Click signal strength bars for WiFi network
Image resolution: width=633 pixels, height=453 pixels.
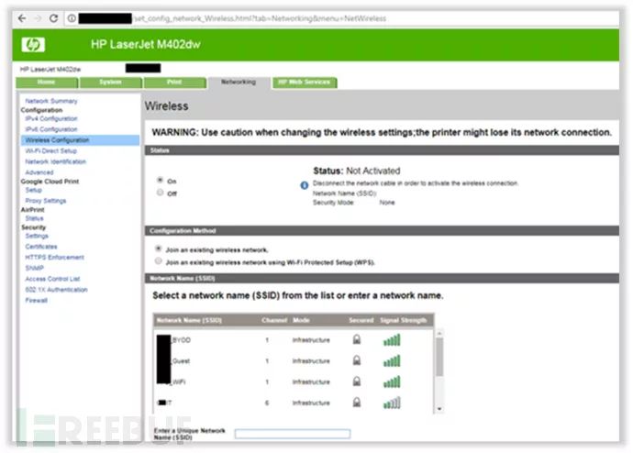(392, 381)
